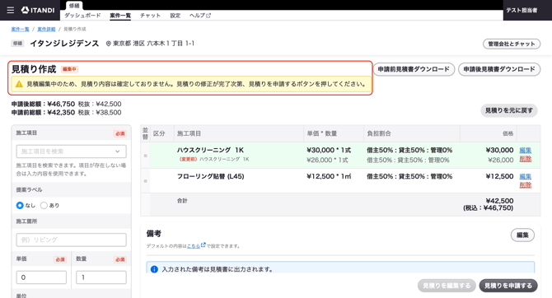Click the 負担割合 column header
Viewport: 552px width, 298px height.
(379, 133)
